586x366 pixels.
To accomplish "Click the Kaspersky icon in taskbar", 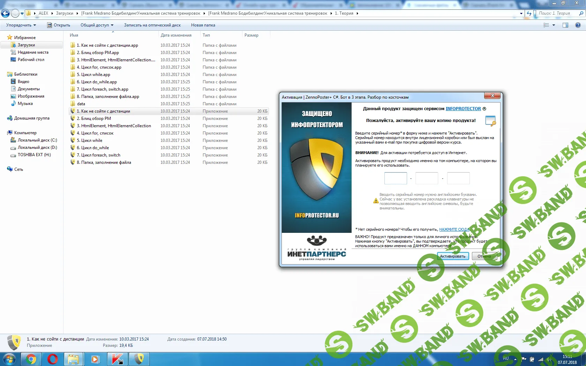I will pyautogui.click(x=117, y=359).
